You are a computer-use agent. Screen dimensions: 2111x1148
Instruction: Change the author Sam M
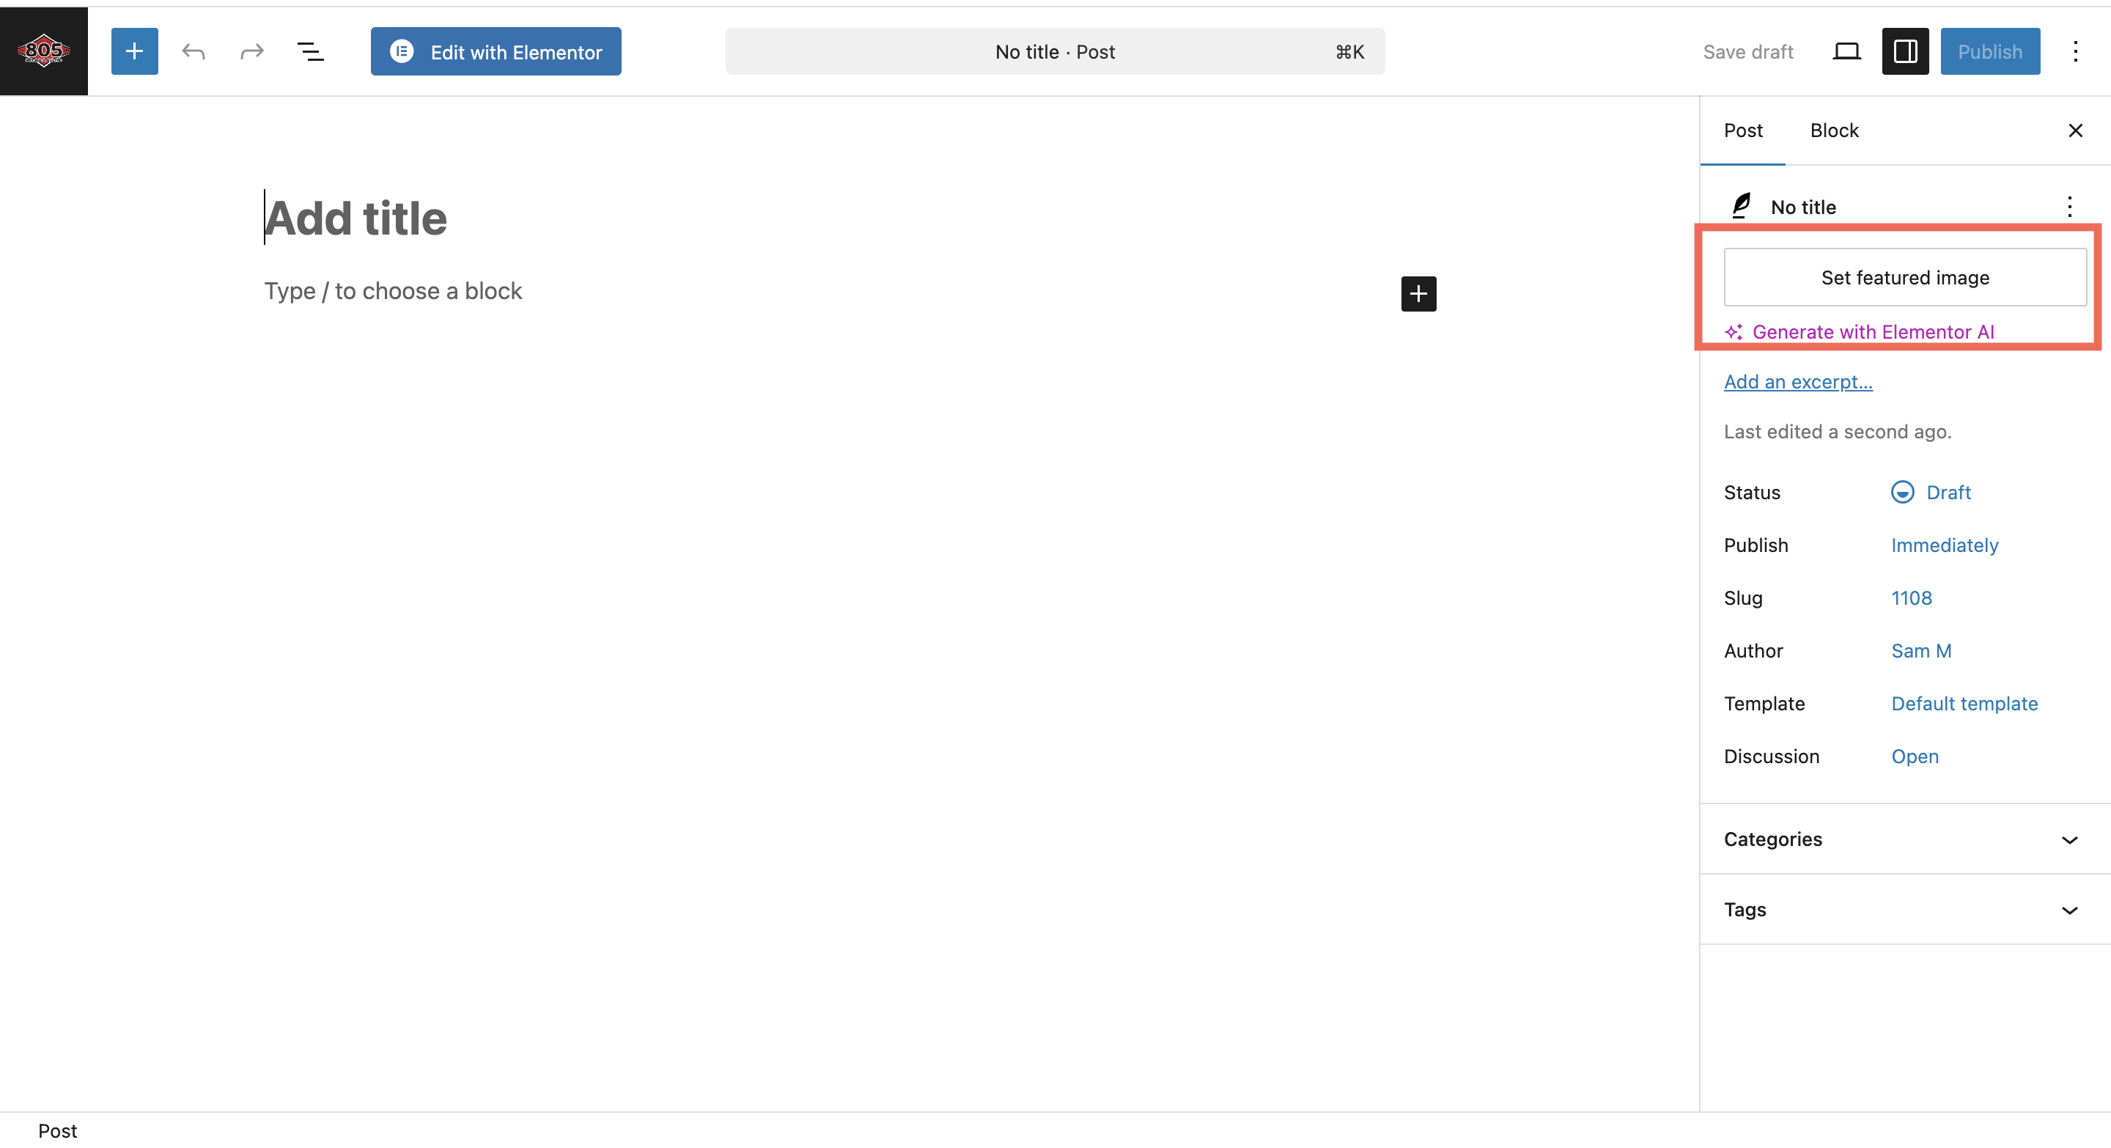1921,651
